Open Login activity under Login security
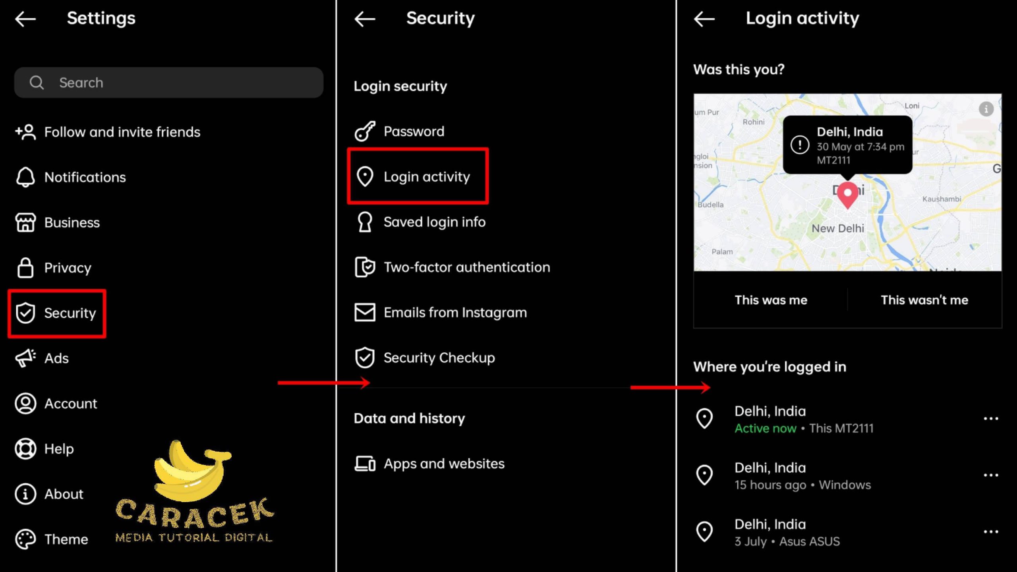The height and width of the screenshot is (572, 1017). coord(418,176)
